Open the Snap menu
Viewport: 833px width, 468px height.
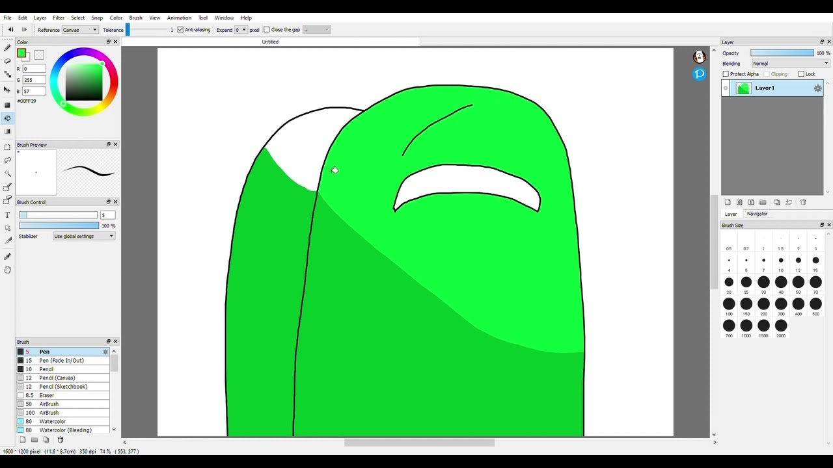97,18
